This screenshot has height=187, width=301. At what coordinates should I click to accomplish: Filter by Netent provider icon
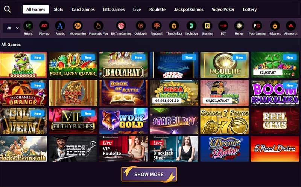tap(28, 26)
